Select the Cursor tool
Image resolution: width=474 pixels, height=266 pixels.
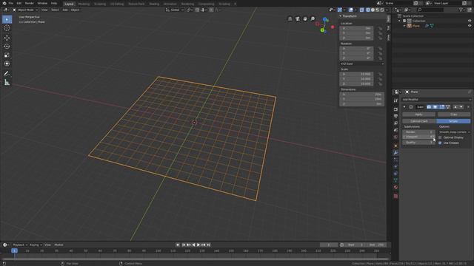(7, 28)
